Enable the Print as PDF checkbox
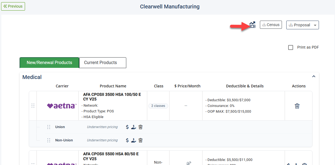Screen dimensions: 335x165 [291, 47]
